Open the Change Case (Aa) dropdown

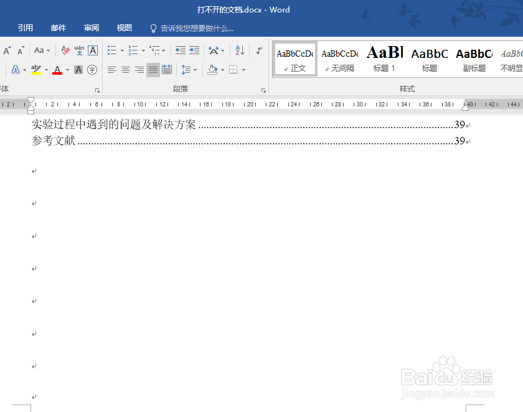(x=41, y=50)
